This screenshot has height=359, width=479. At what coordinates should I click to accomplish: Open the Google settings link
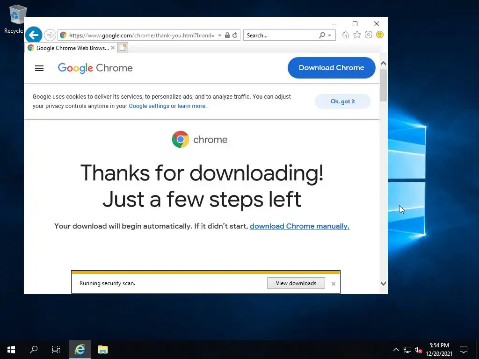pos(149,106)
